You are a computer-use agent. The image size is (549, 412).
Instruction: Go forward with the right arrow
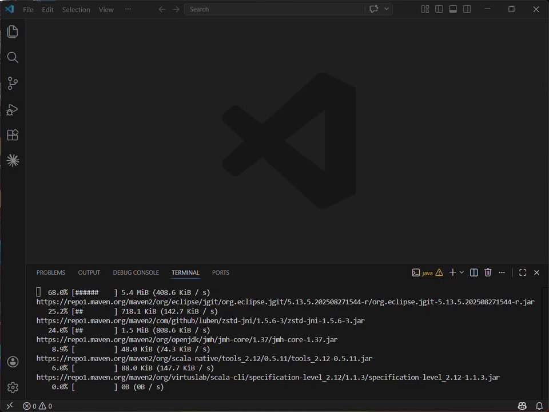tap(176, 10)
